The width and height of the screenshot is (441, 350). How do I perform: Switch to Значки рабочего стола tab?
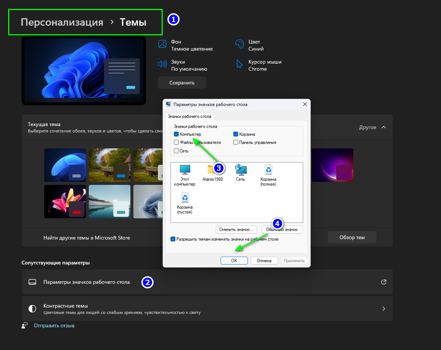tap(189, 116)
